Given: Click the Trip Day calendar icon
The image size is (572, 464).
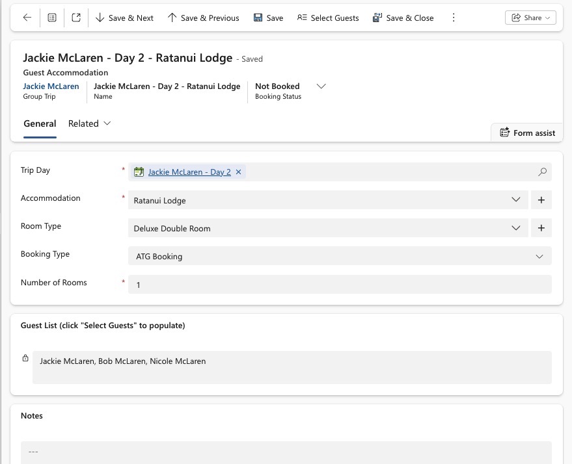Looking at the screenshot, I should click(139, 172).
